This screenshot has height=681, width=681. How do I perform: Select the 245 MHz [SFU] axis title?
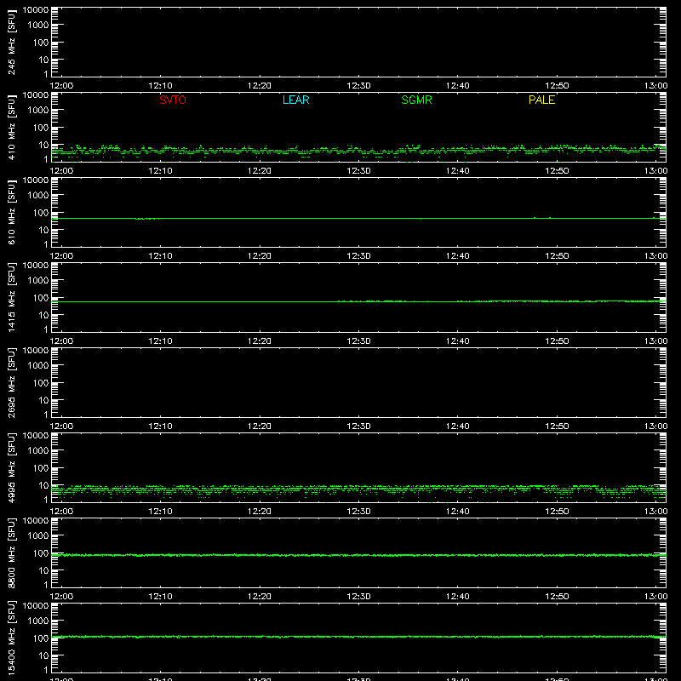pos(11,43)
